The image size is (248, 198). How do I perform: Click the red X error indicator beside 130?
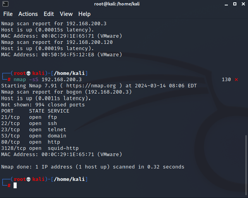(x=236, y=80)
